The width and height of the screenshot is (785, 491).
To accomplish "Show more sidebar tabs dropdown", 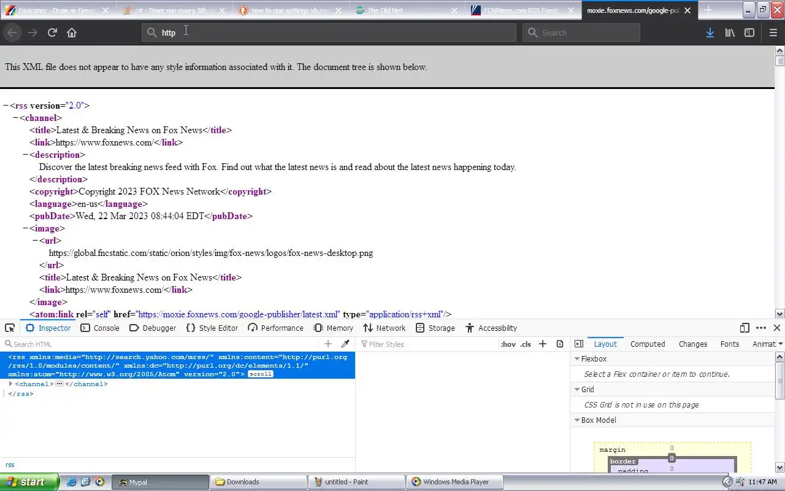I will coord(780,344).
